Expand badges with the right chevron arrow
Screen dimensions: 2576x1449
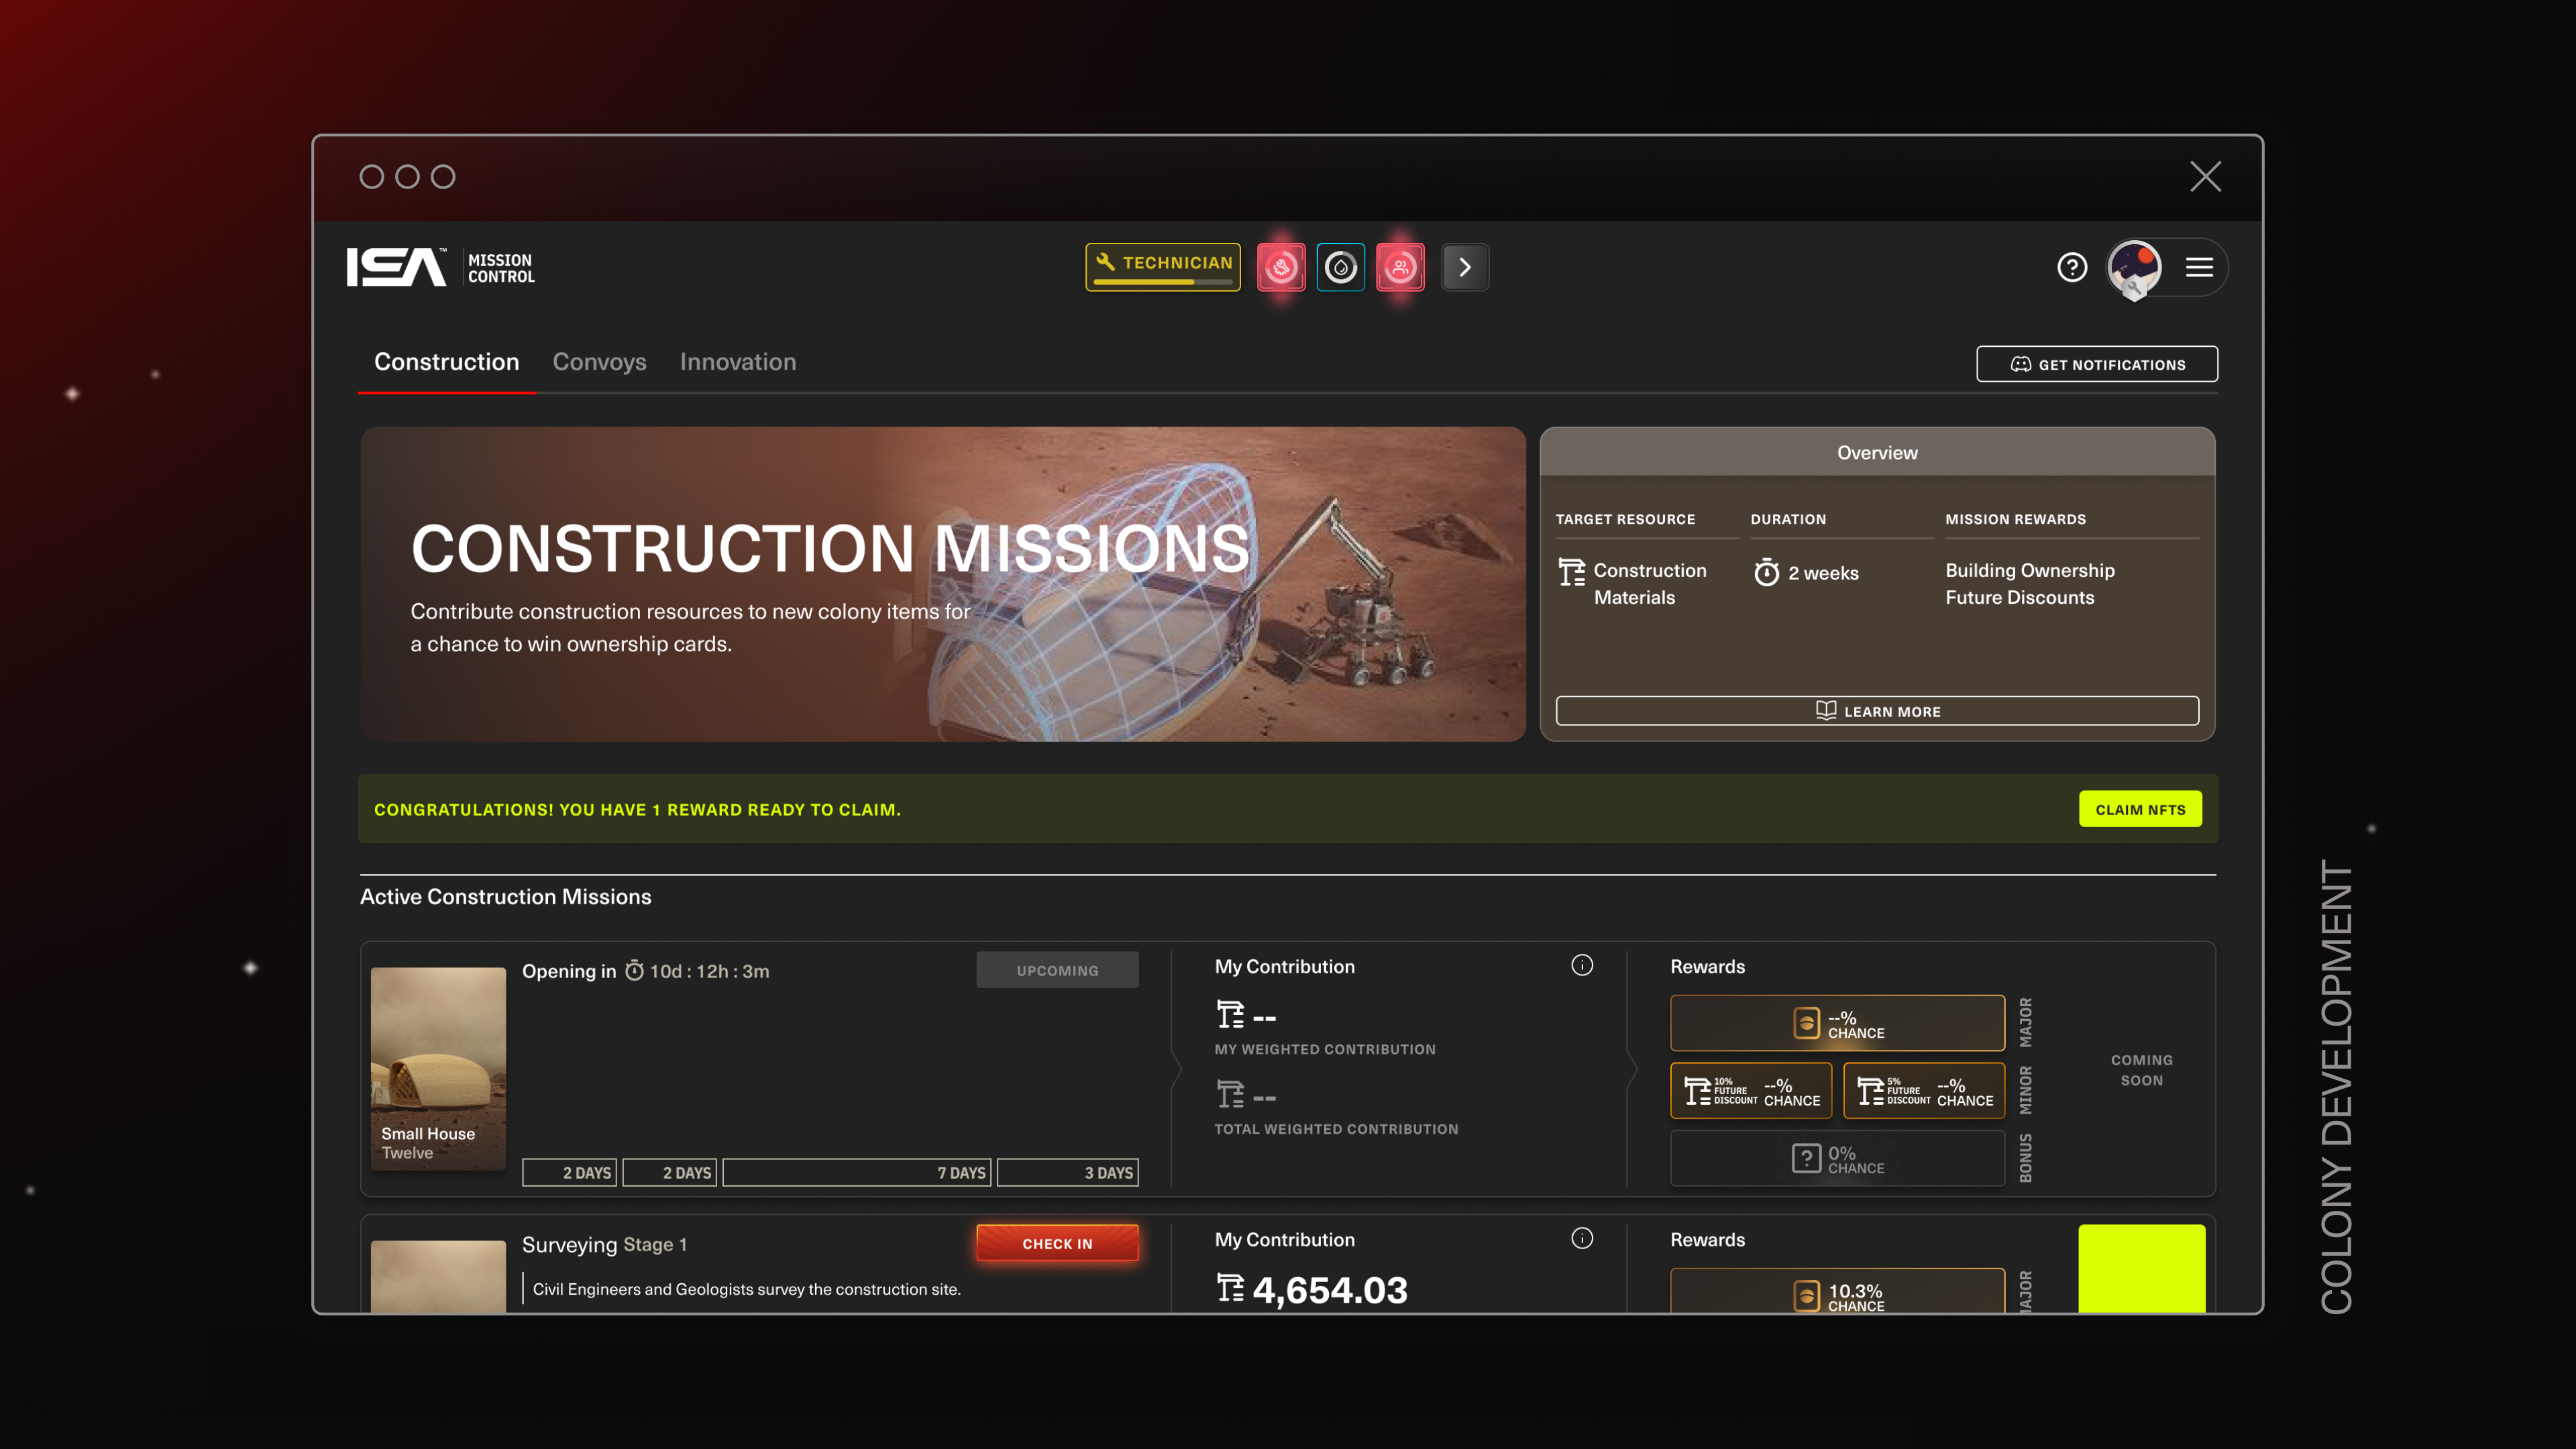[1464, 267]
